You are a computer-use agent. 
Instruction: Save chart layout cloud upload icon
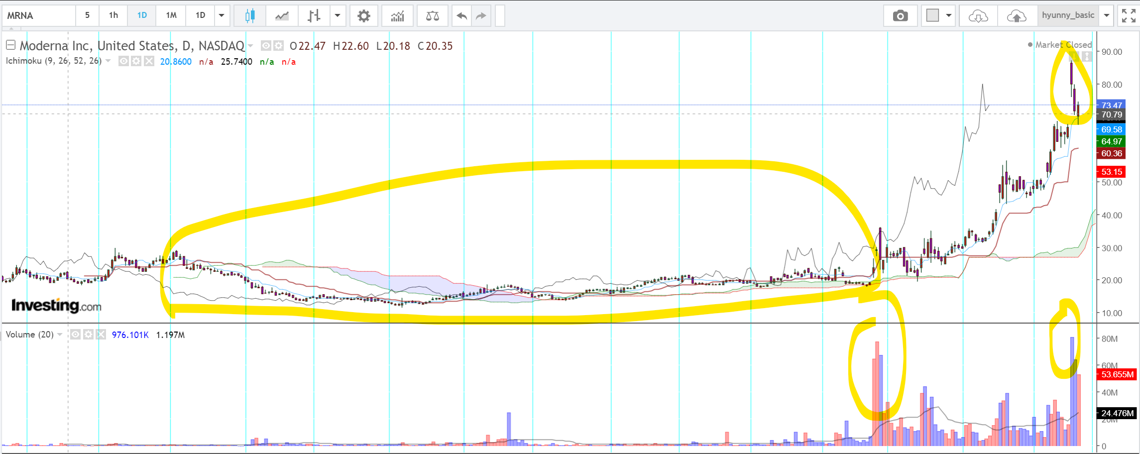(x=1017, y=16)
